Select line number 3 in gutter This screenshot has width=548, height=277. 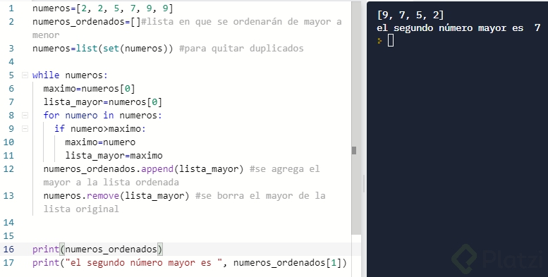11,48
